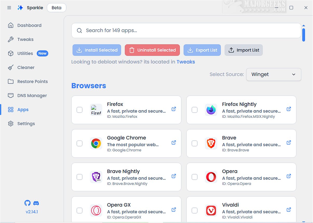The height and width of the screenshot is (223, 313).
Task: Check the Brave checkbox
Action: point(195,143)
